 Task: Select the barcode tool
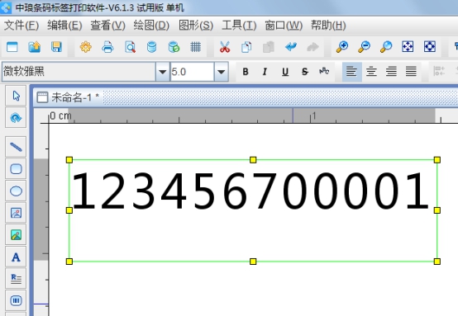[x=16, y=300]
